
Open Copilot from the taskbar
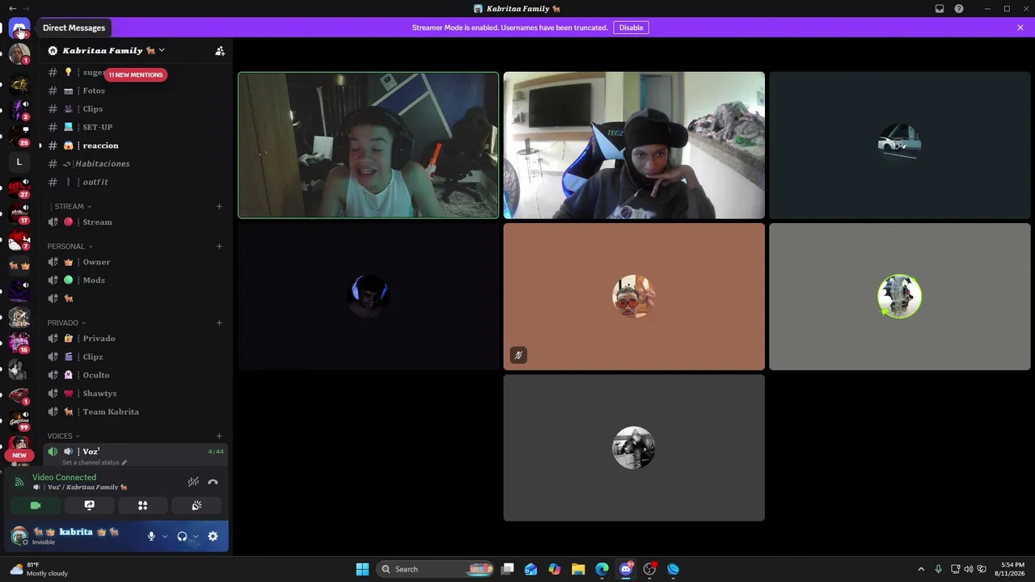[555, 569]
